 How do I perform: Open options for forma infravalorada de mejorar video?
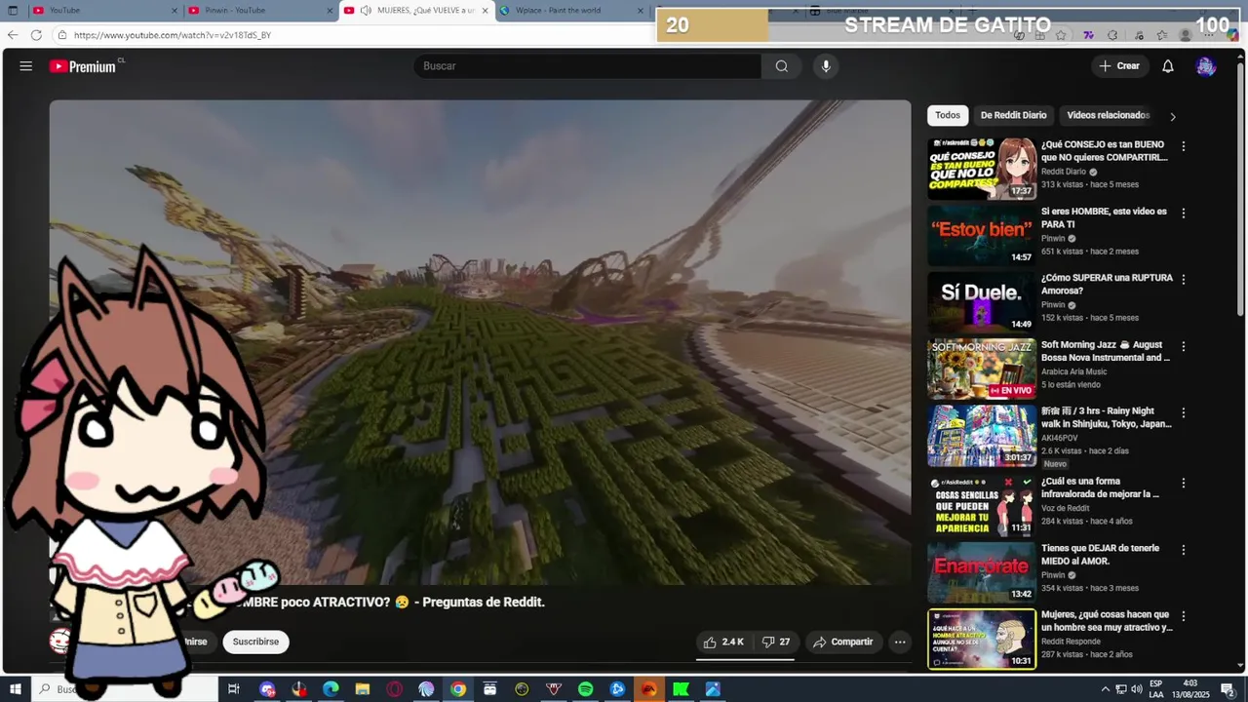tap(1184, 483)
